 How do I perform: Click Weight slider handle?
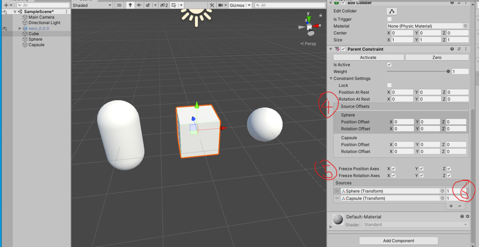tap(448, 71)
